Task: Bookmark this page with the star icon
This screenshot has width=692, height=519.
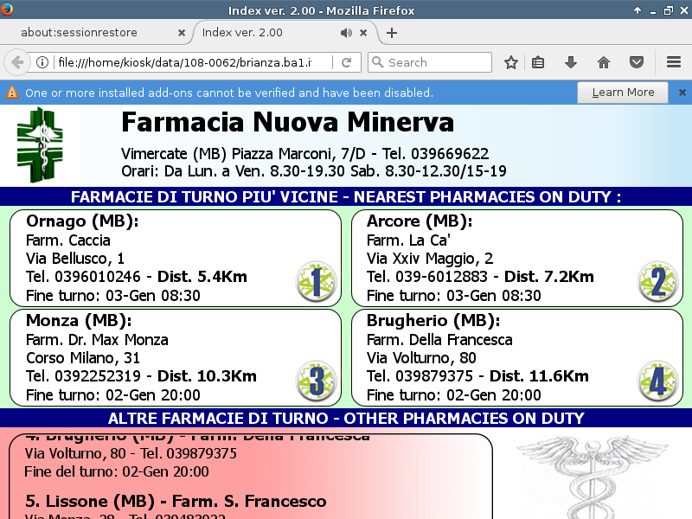Action: pyautogui.click(x=511, y=62)
